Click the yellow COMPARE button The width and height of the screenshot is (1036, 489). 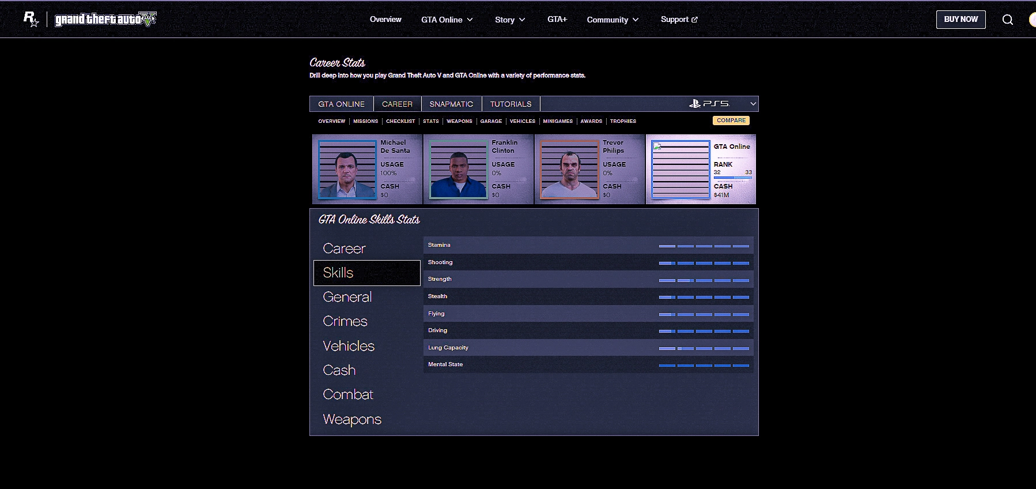point(731,121)
